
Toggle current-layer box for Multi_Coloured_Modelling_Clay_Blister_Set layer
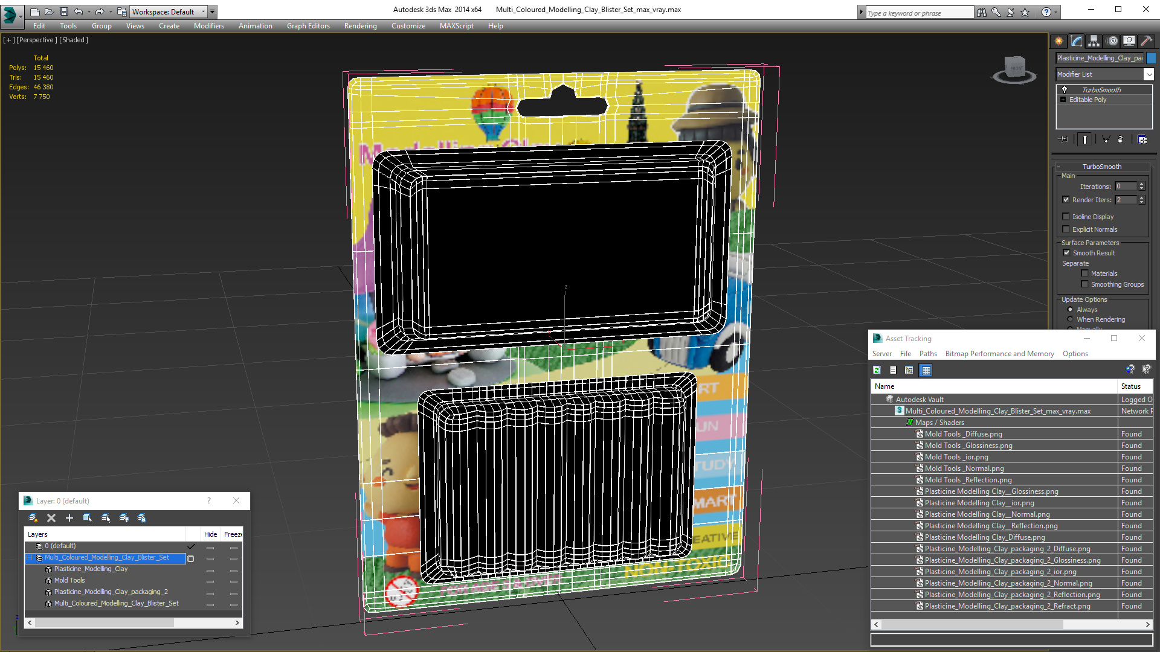(191, 558)
